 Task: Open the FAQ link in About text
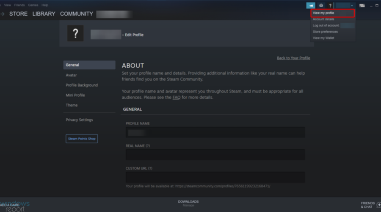pos(177,98)
